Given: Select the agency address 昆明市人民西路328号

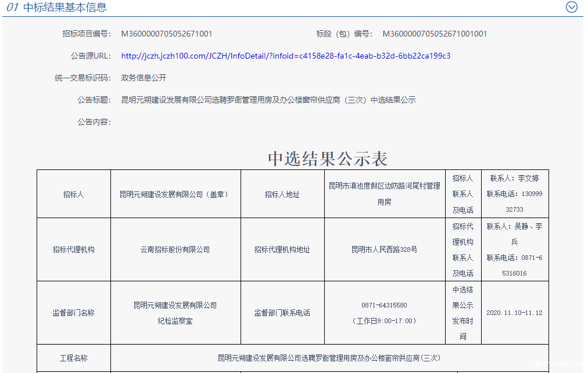Looking at the screenshot, I should pyautogui.click(x=385, y=249).
